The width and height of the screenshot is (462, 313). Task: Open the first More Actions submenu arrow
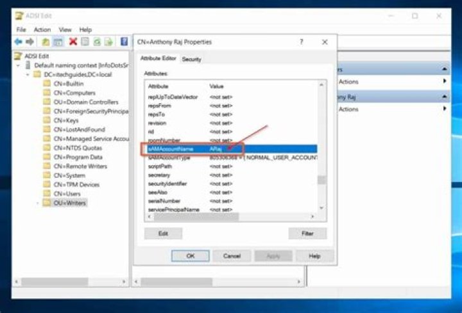coord(445,81)
